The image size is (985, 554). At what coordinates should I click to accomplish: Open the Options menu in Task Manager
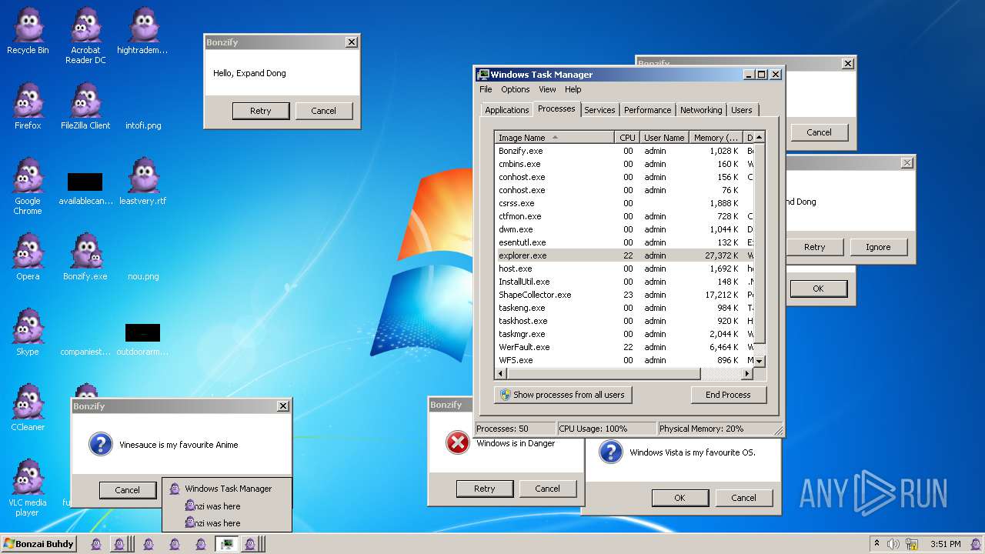tap(516, 89)
